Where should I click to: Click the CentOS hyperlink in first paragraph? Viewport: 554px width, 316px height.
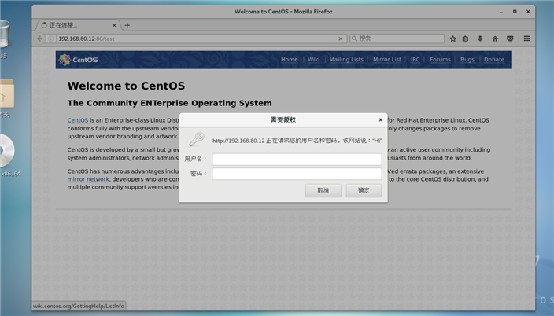78,120
